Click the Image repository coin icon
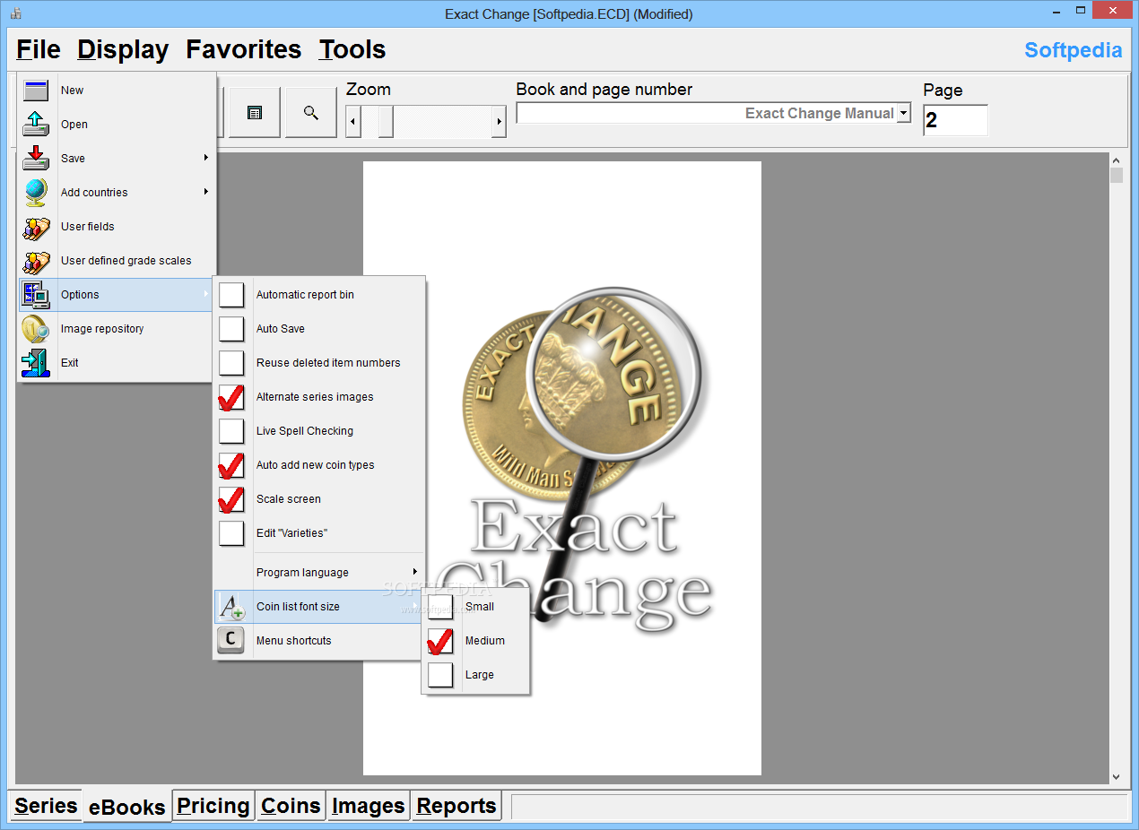Image resolution: width=1139 pixels, height=830 pixels. tap(36, 329)
